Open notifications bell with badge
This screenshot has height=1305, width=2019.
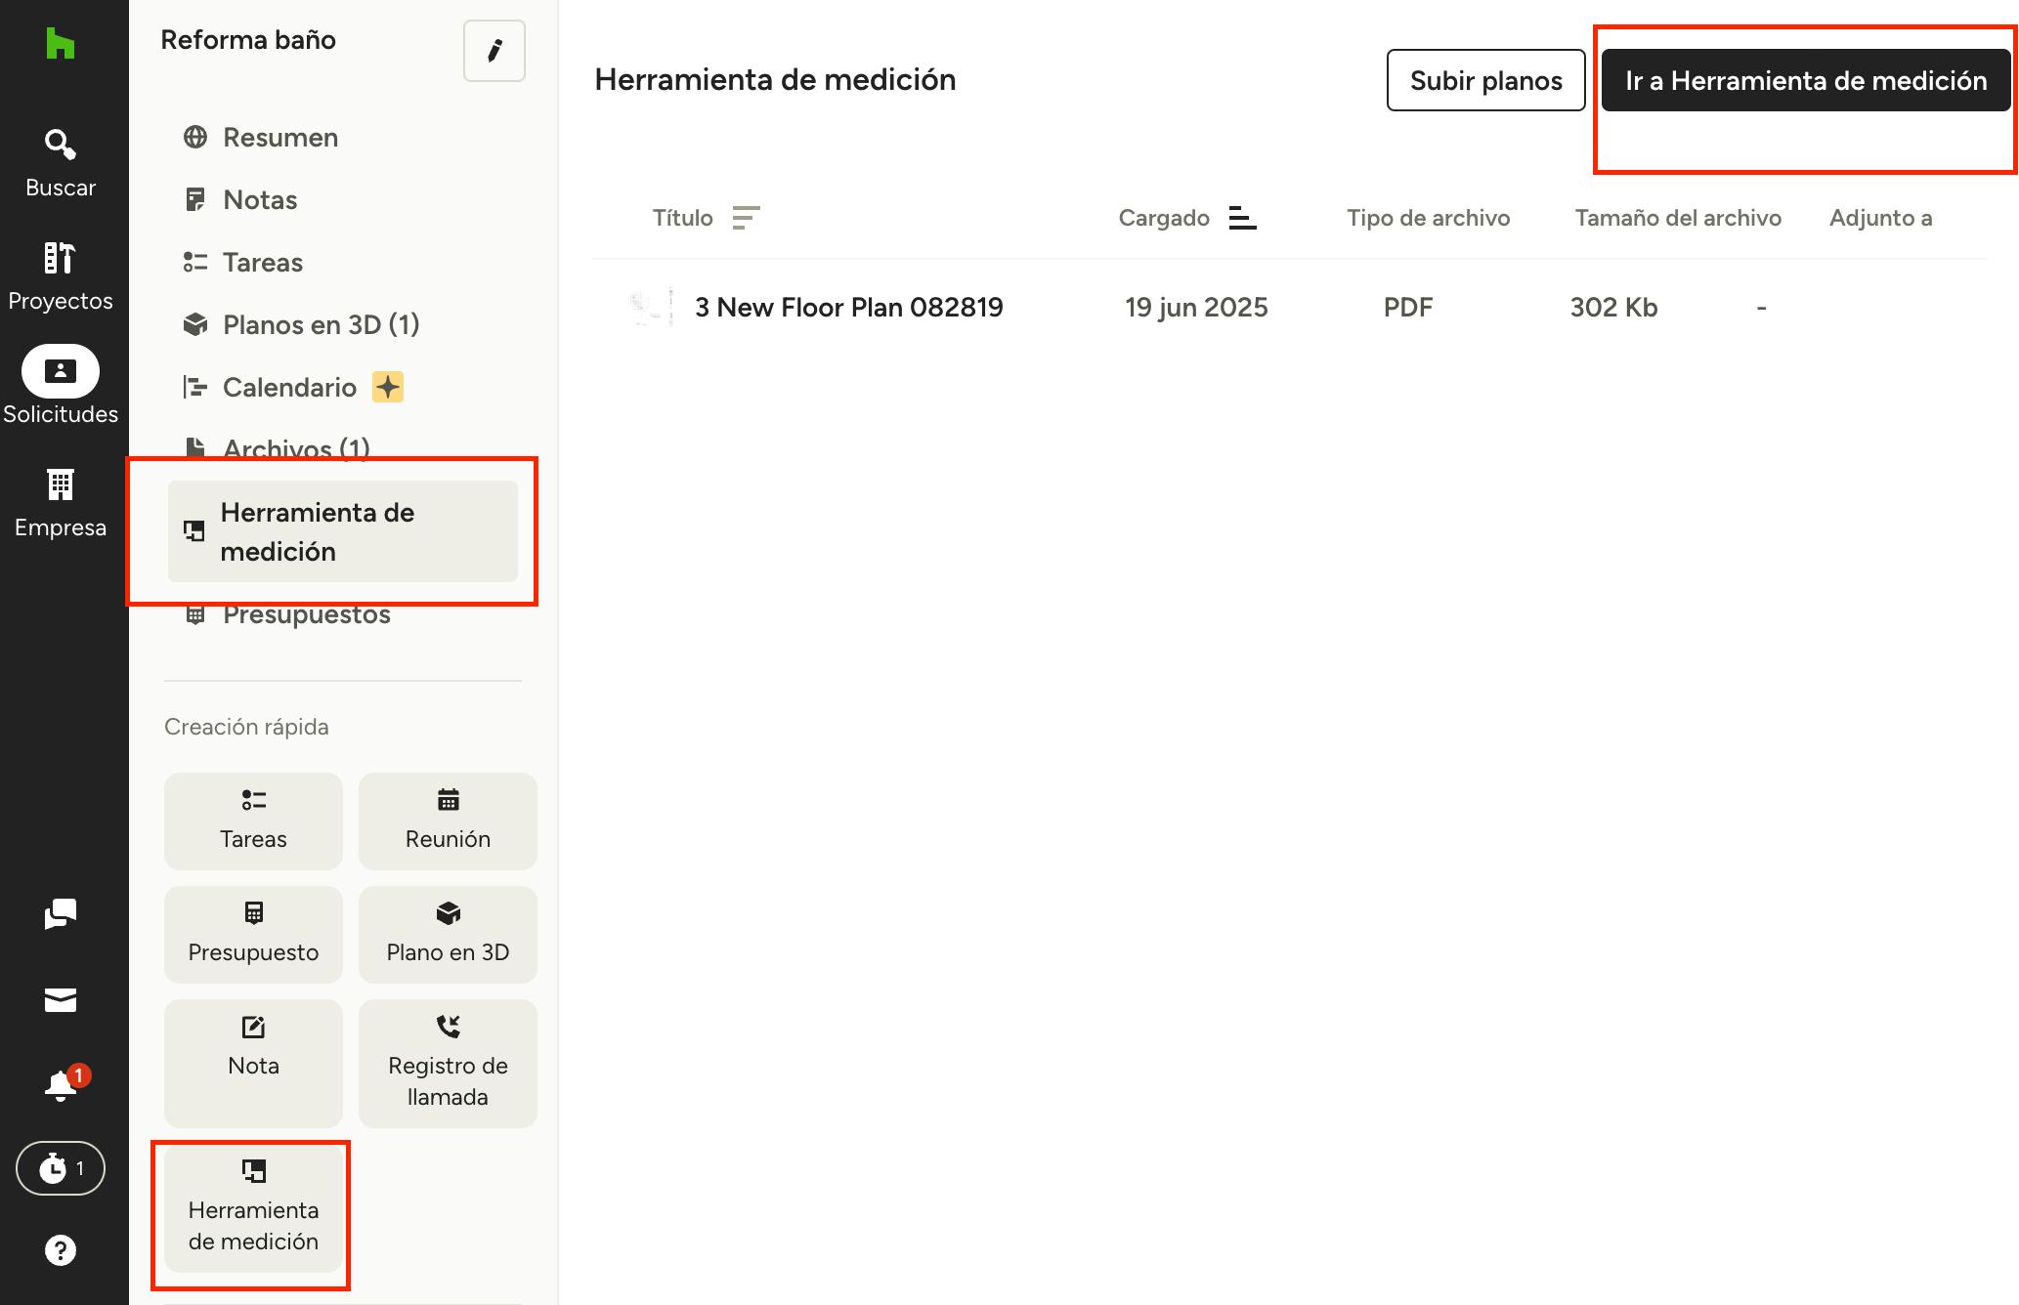61,1085
